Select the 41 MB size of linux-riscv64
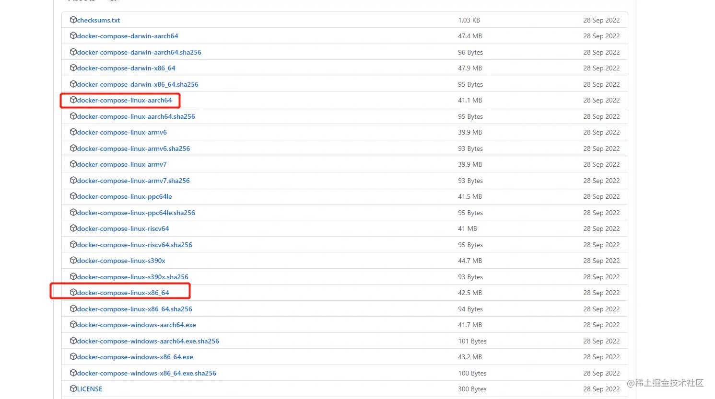Image resolution: width=715 pixels, height=399 pixels. pos(468,228)
